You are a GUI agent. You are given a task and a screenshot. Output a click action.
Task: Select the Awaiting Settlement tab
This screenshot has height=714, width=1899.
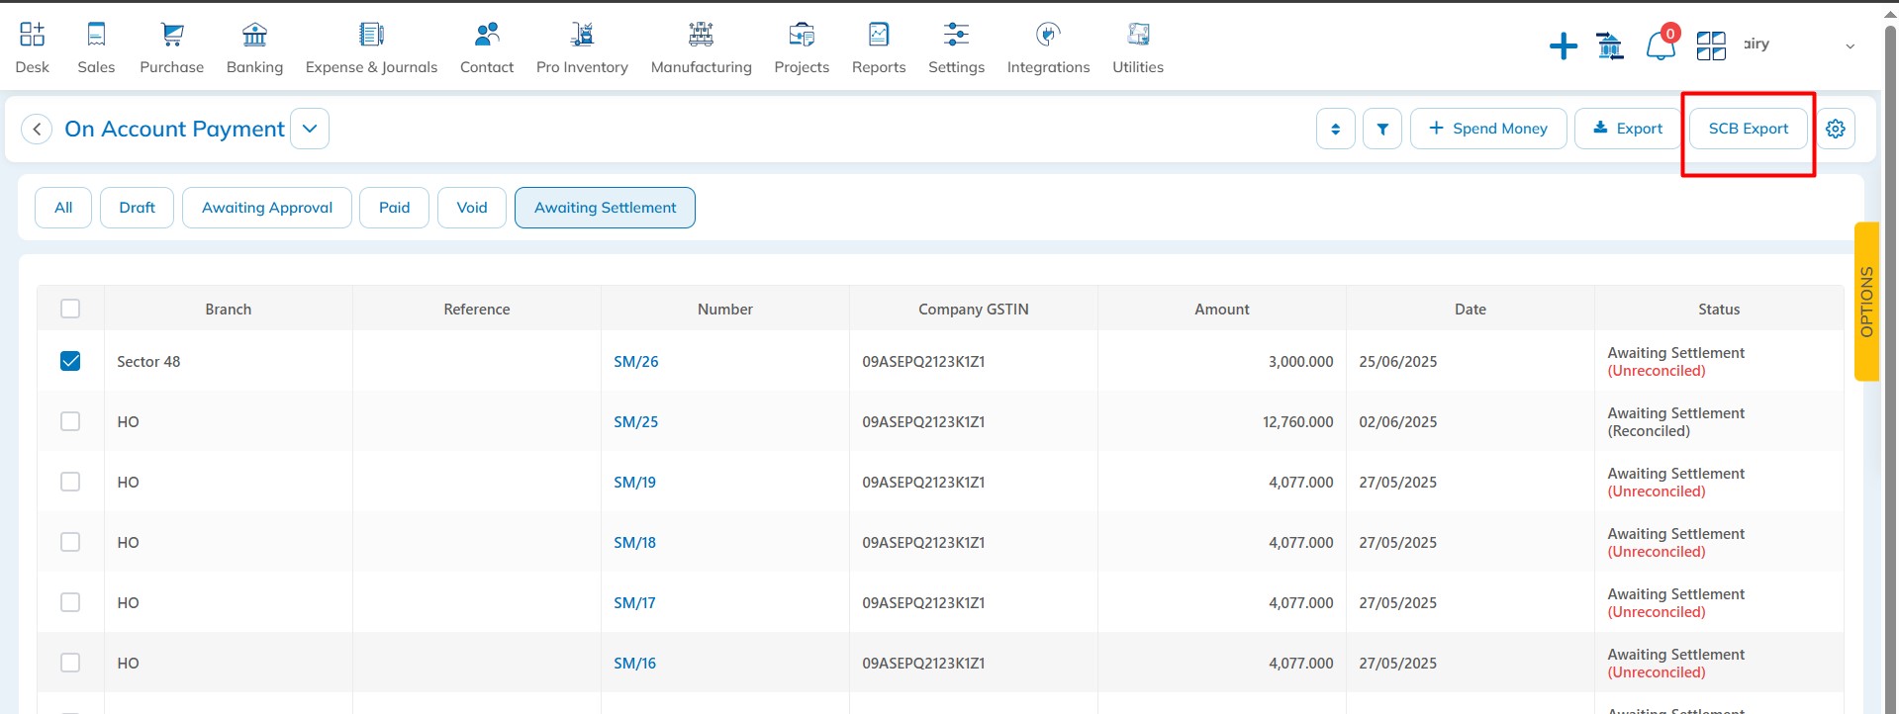tap(605, 208)
